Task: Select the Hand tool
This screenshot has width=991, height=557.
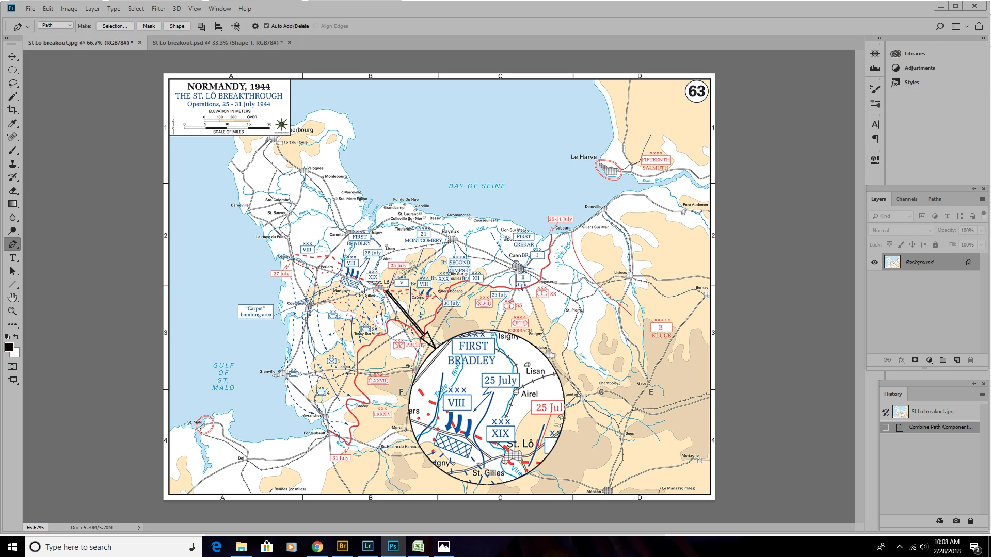Action: (x=12, y=298)
